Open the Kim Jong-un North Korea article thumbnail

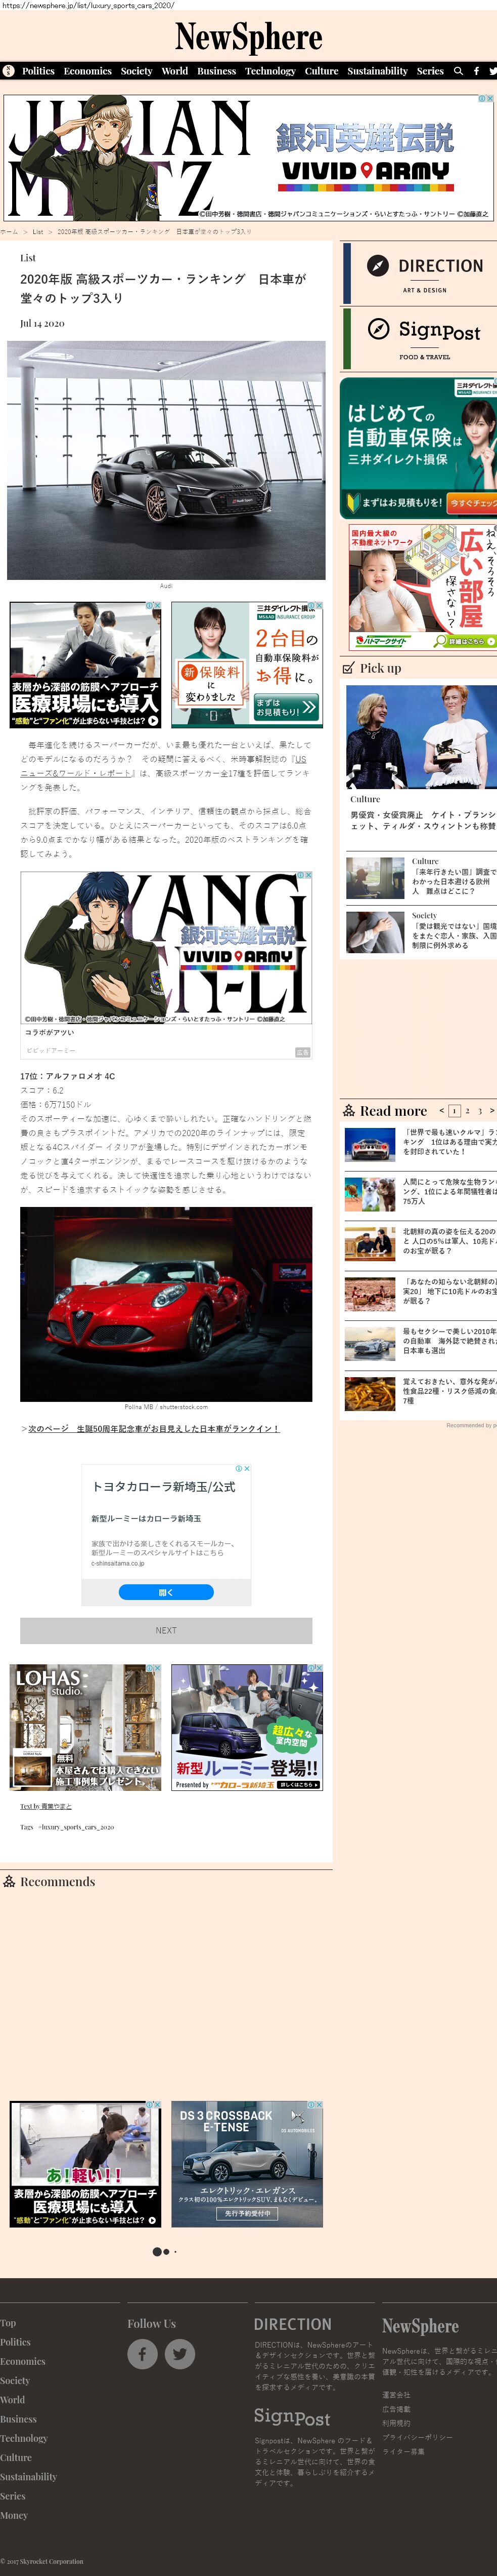(370, 1244)
